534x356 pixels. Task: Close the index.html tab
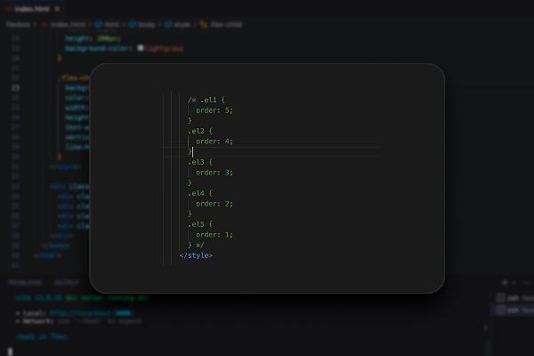tap(57, 9)
